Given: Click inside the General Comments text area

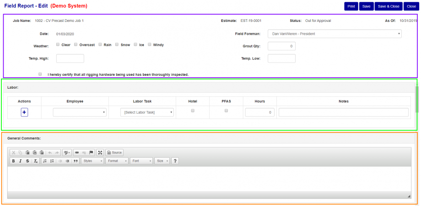Looking at the screenshot, I should click(209, 179).
